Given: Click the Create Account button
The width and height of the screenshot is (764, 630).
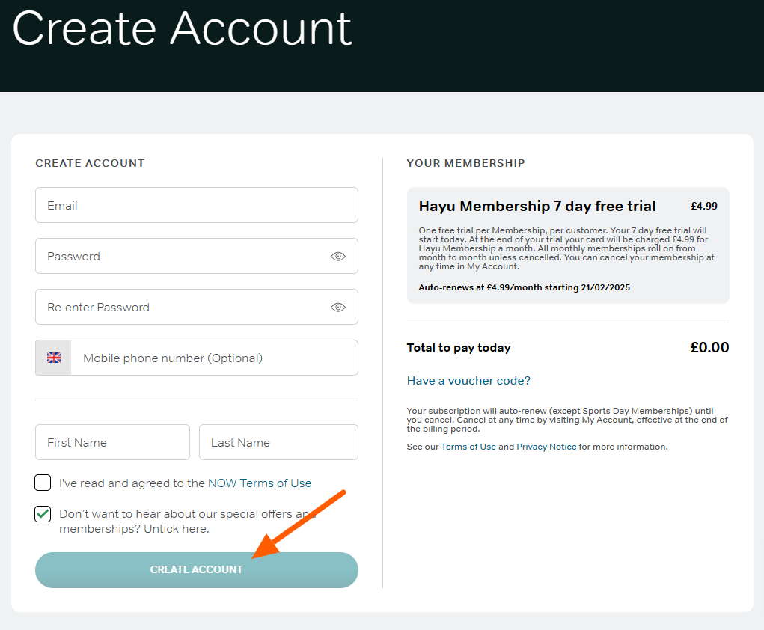Looking at the screenshot, I should (197, 570).
